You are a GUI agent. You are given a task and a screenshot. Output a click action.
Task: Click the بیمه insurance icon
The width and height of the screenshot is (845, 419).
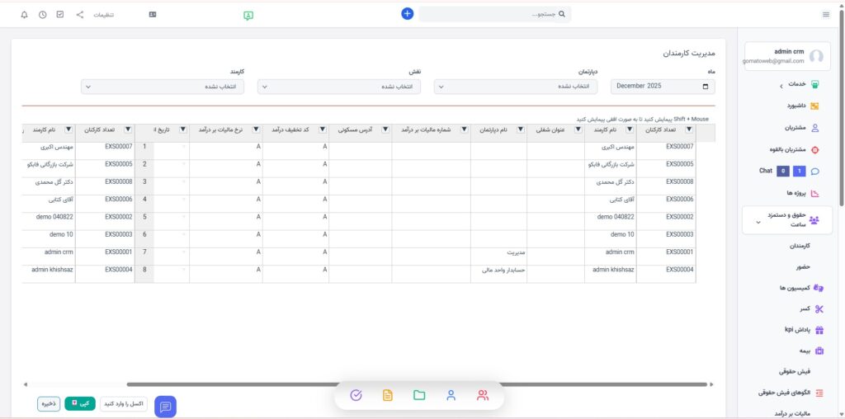coord(819,351)
